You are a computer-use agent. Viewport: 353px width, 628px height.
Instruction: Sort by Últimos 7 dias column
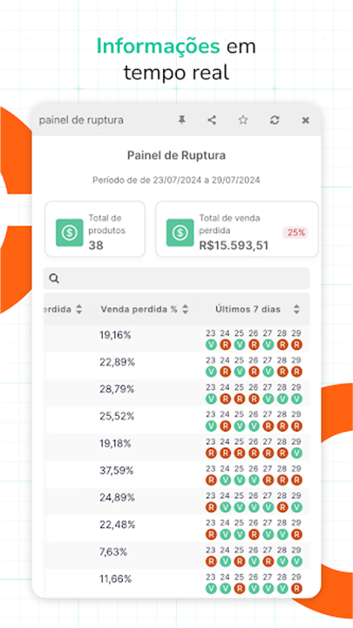(x=296, y=309)
